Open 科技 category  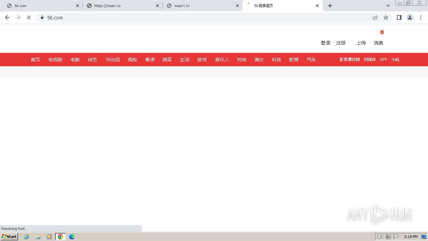click(x=277, y=60)
